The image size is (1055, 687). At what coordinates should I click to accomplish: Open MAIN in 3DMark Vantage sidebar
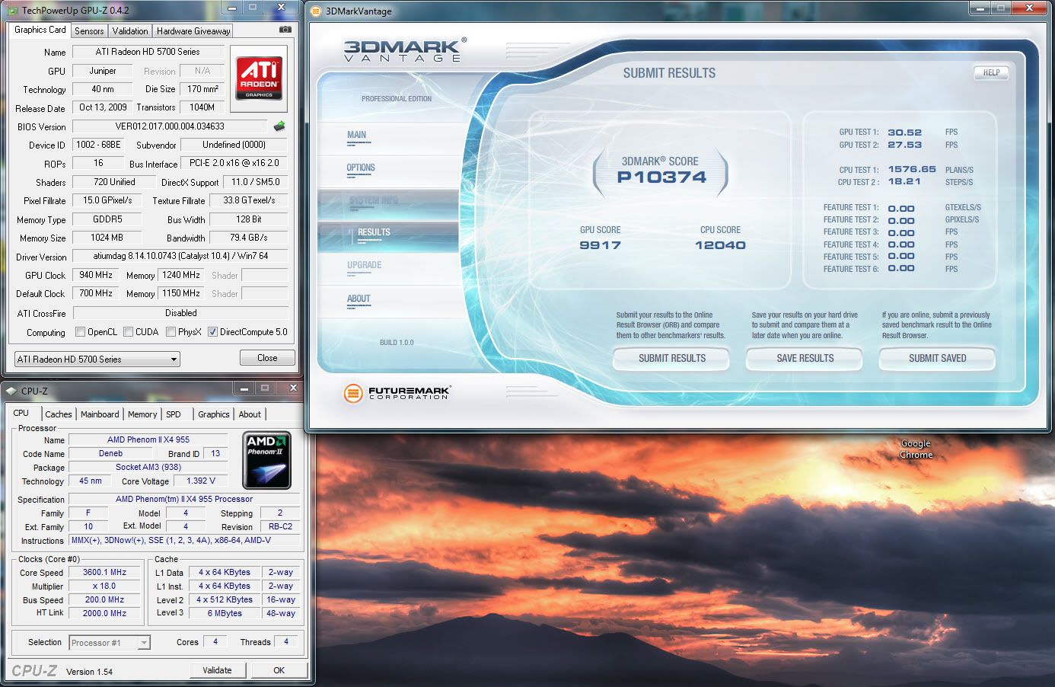pos(356,135)
